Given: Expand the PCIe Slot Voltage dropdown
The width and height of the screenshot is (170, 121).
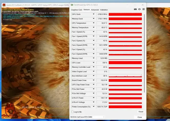Looking at the screenshot, I should (93, 93).
